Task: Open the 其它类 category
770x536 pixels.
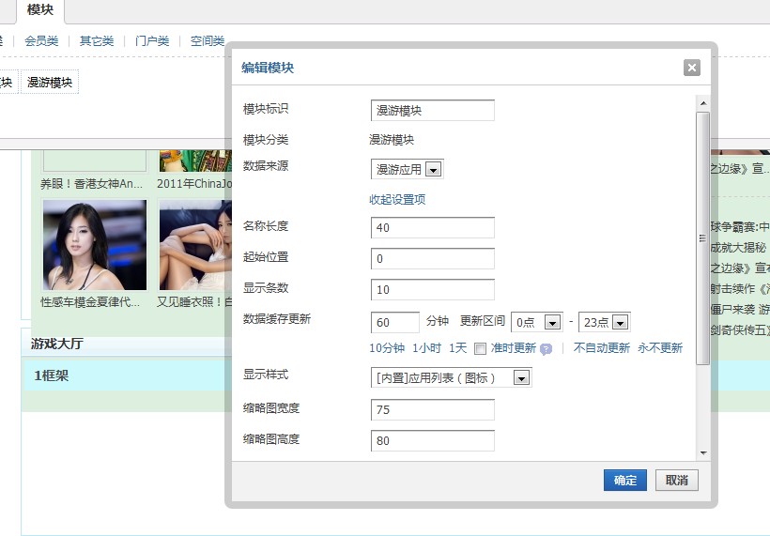Action: click(97, 40)
